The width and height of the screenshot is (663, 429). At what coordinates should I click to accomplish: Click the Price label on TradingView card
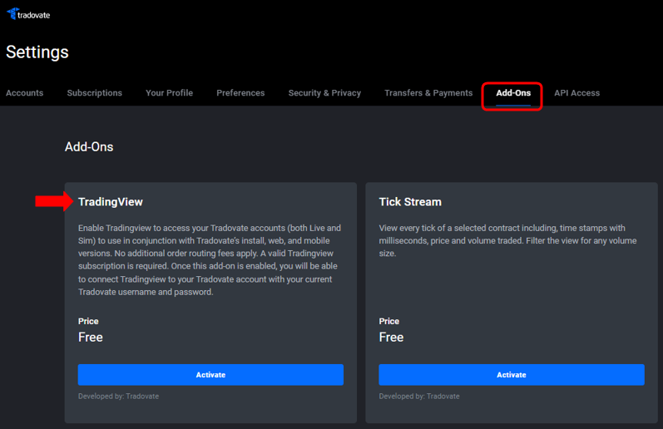(88, 321)
